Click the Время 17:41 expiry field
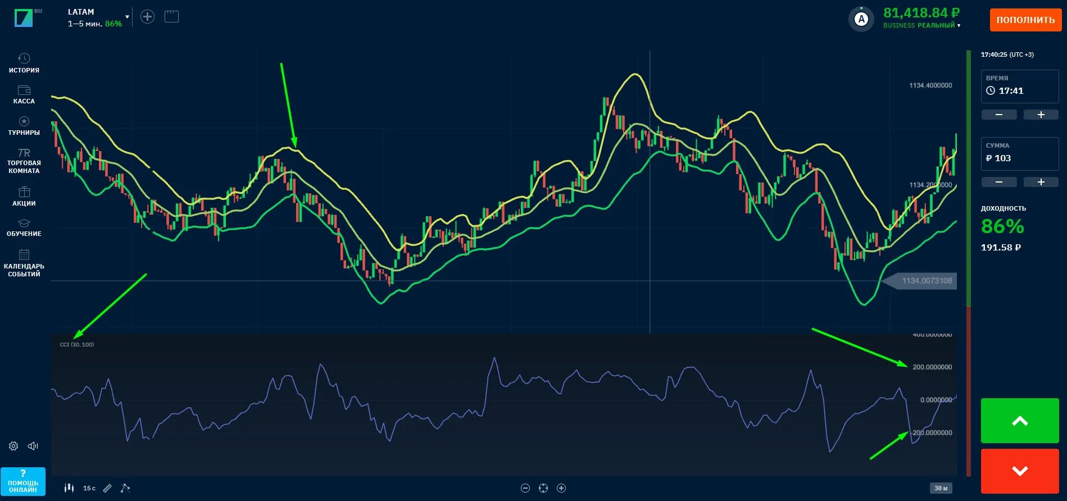The height and width of the screenshot is (501, 1067). pyautogui.click(x=1020, y=86)
